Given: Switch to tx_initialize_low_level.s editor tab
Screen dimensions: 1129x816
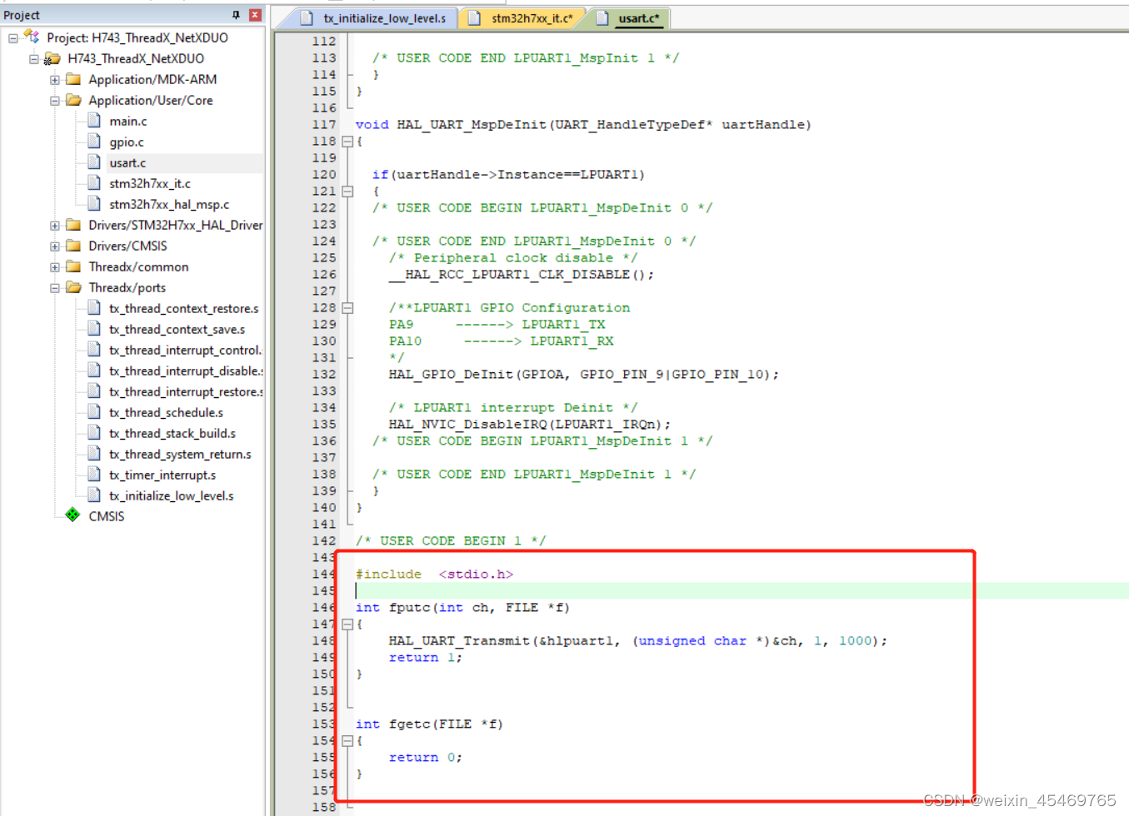Looking at the screenshot, I should pyautogui.click(x=373, y=18).
